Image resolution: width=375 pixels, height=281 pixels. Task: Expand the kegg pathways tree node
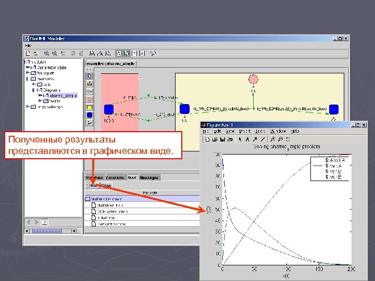pos(28,107)
